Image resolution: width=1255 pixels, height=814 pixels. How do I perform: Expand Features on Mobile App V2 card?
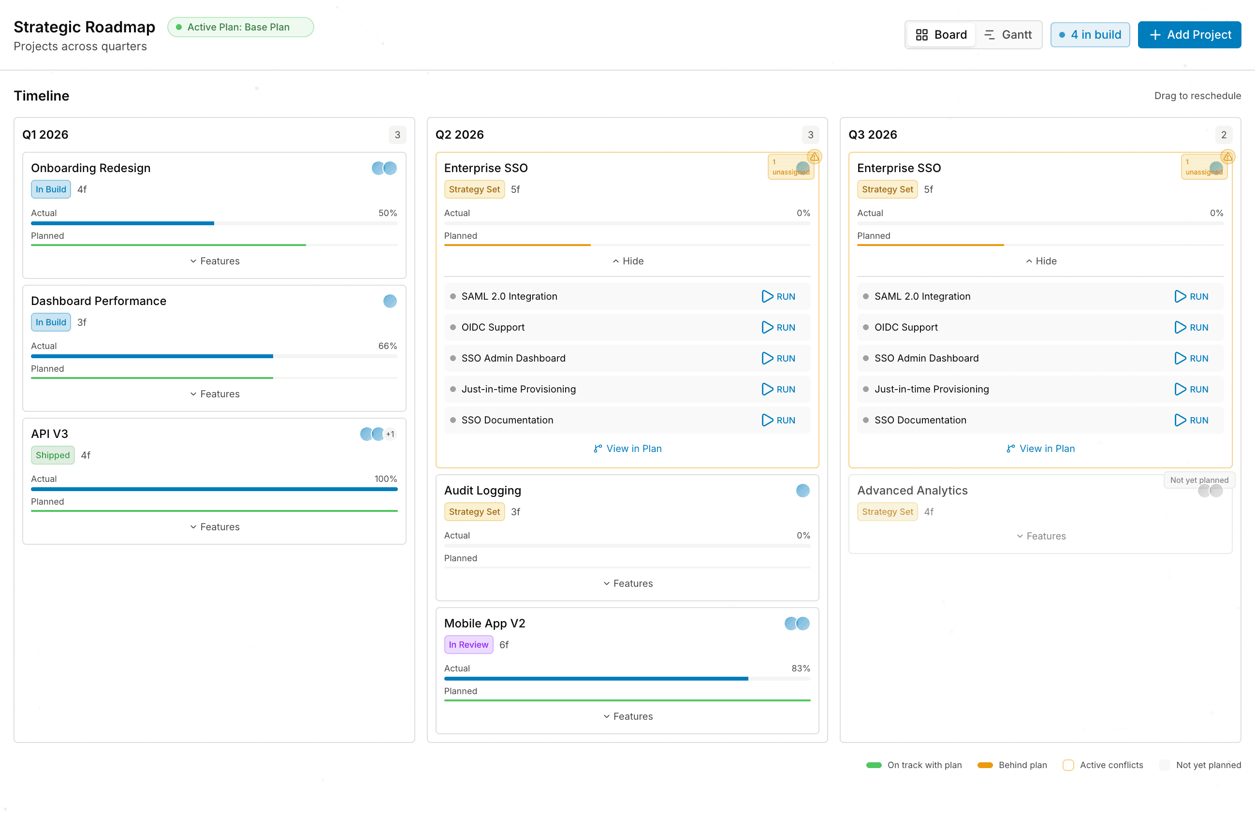click(627, 716)
